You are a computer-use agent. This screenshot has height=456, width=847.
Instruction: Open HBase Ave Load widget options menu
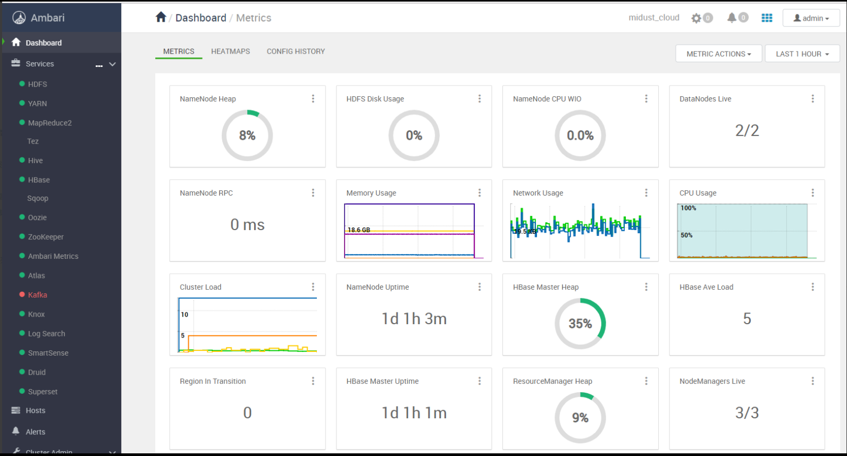812,287
